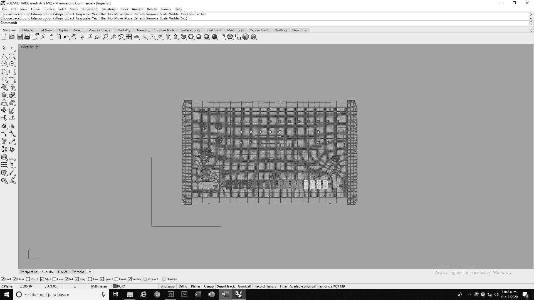Click the ROJO layer color swatch
Screen dimensions: 534x300
114,286
